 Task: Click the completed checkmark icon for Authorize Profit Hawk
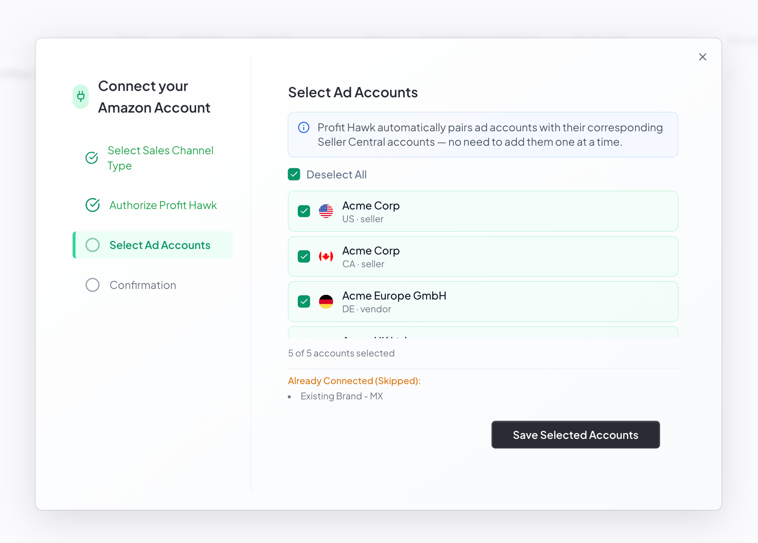93,205
